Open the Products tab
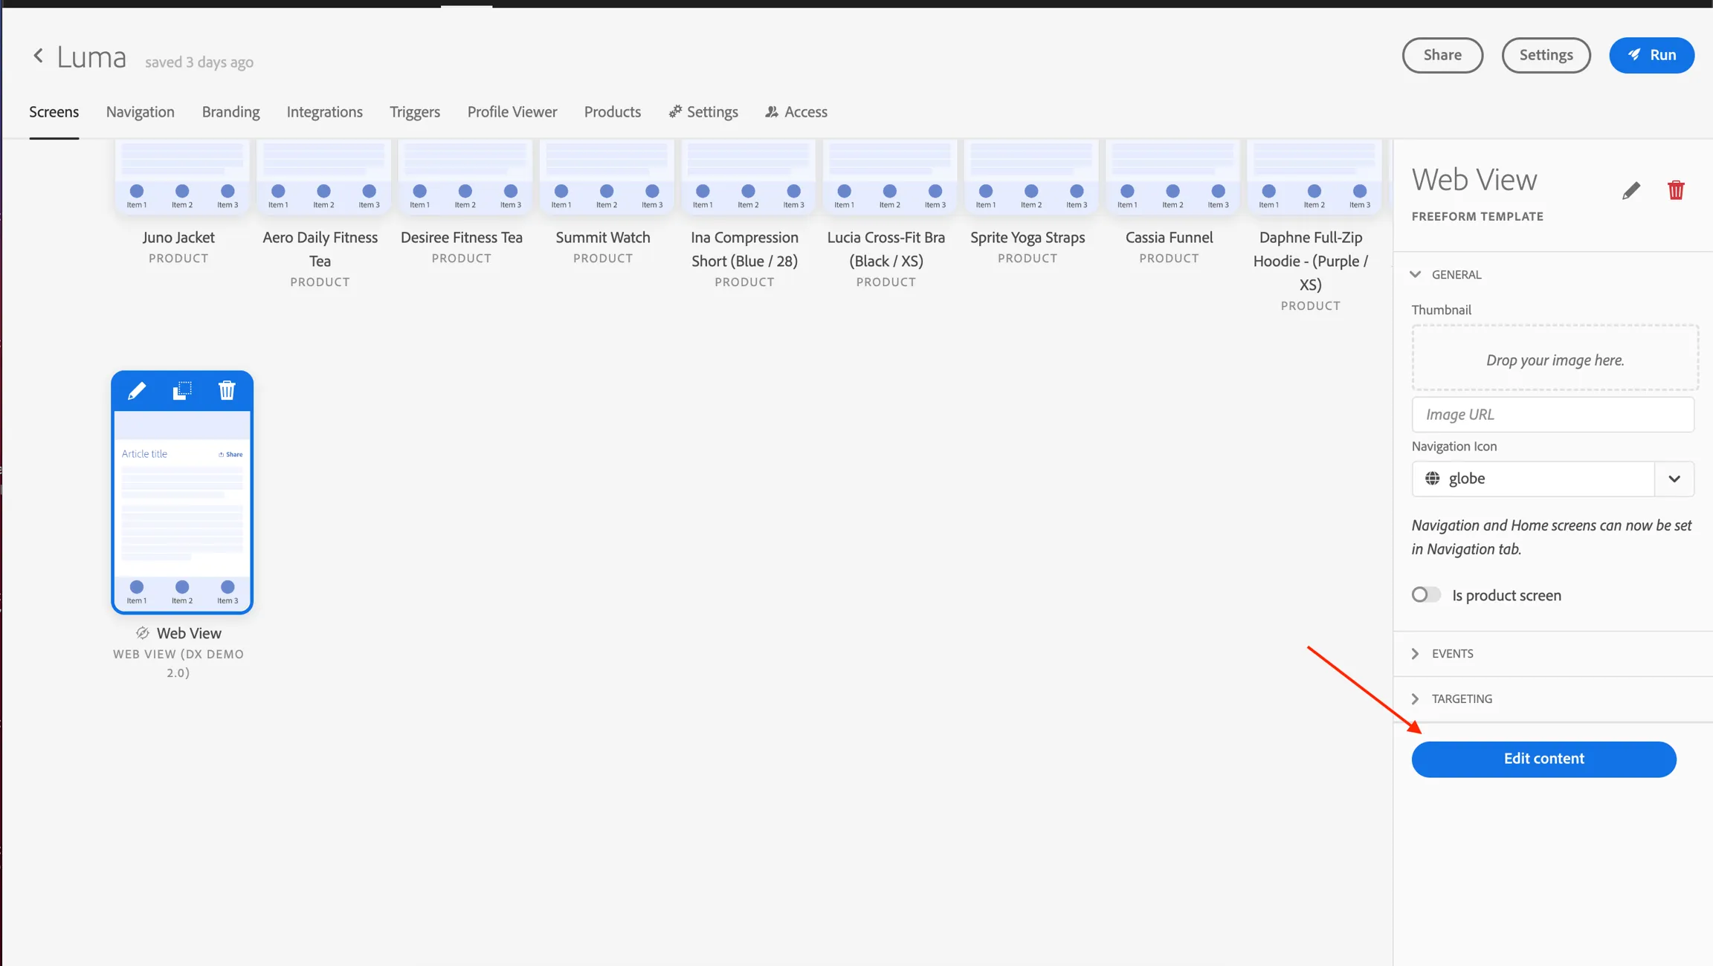Image resolution: width=1713 pixels, height=966 pixels. (x=613, y=111)
